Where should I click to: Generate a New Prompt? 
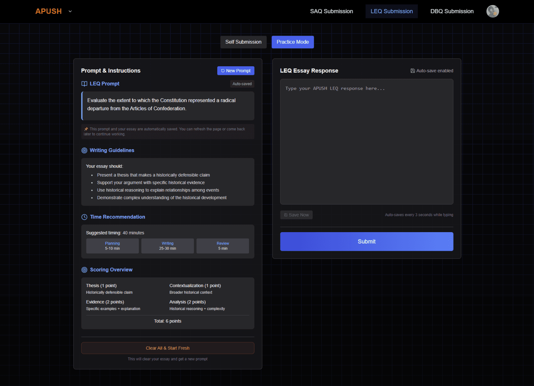click(236, 71)
